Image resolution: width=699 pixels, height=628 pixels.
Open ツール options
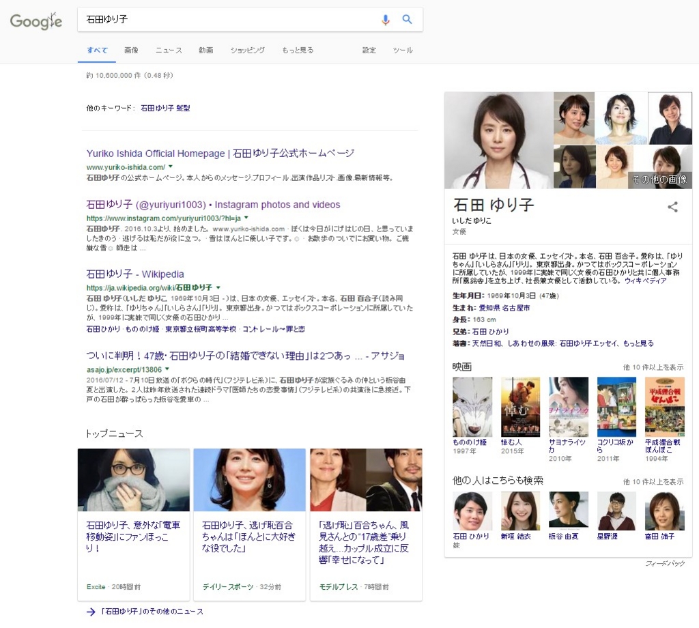403,51
